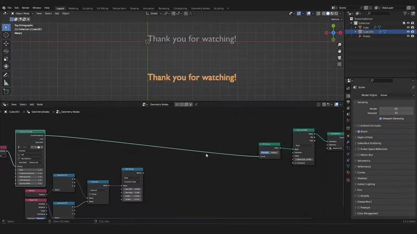Select the Move tool in viewport toolbar
This screenshot has height=234, width=417.
6,43
